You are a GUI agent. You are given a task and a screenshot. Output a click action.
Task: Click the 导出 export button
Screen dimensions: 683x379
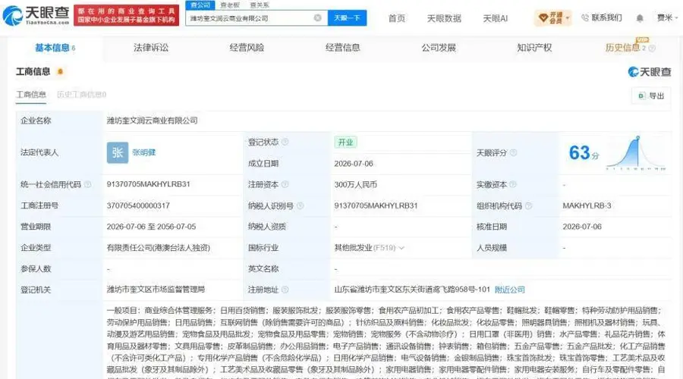click(651, 96)
